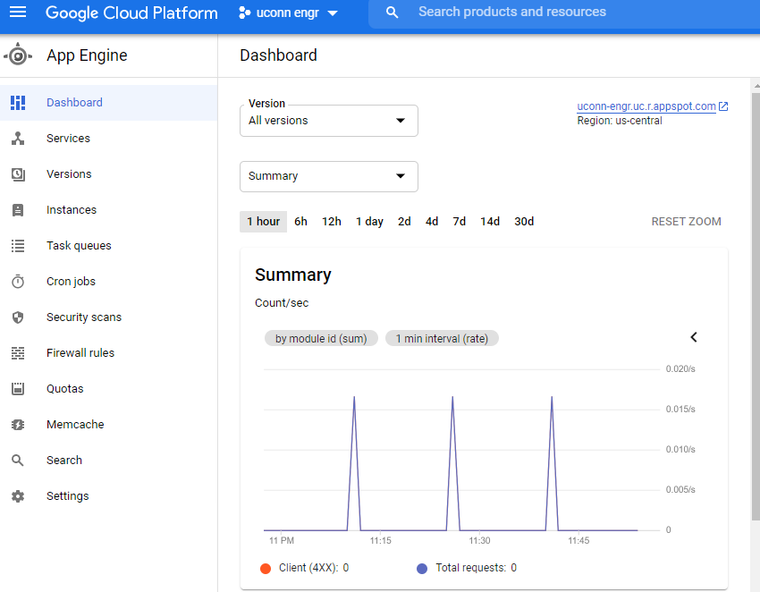The width and height of the screenshot is (760, 592).
Task: Click the Versions icon in the sidebar
Action: click(18, 174)
